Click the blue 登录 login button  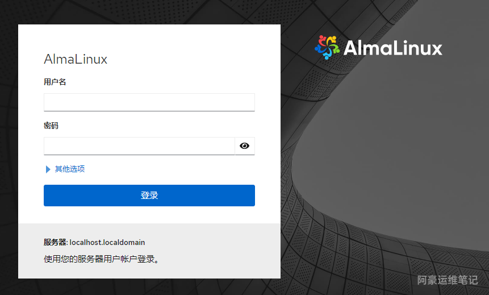point(149,196)
